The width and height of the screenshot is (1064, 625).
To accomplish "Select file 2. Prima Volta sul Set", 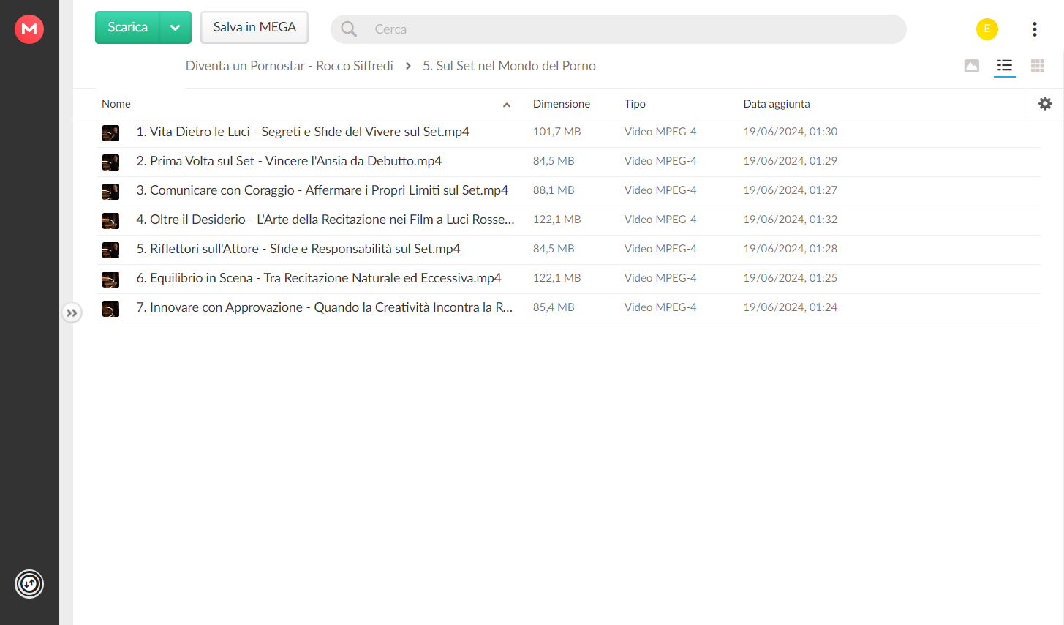I will tap(569, 162).
